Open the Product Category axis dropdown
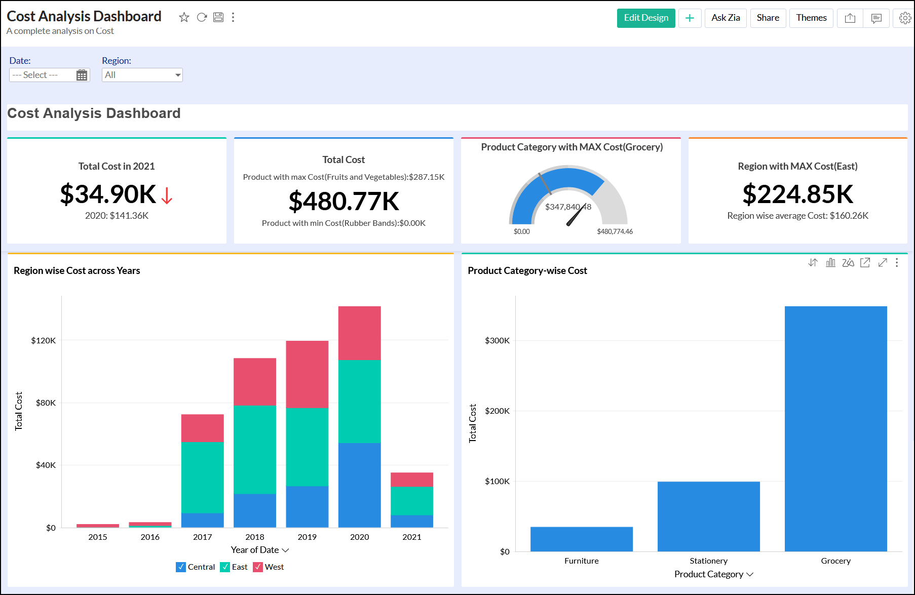Image resolution: width=915 pixels, height=595 pixels. click(x=751, y=574)
